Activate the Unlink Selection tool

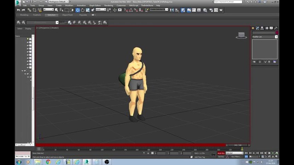pos(34,10)
